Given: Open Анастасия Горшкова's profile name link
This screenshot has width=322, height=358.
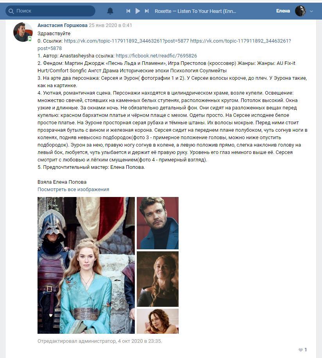Looking at the screenshot, I should 63,25.
